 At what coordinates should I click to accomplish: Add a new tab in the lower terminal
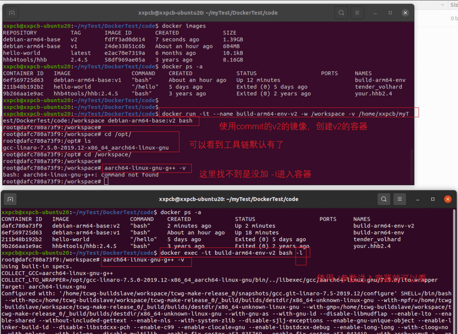tap(10, 199)
